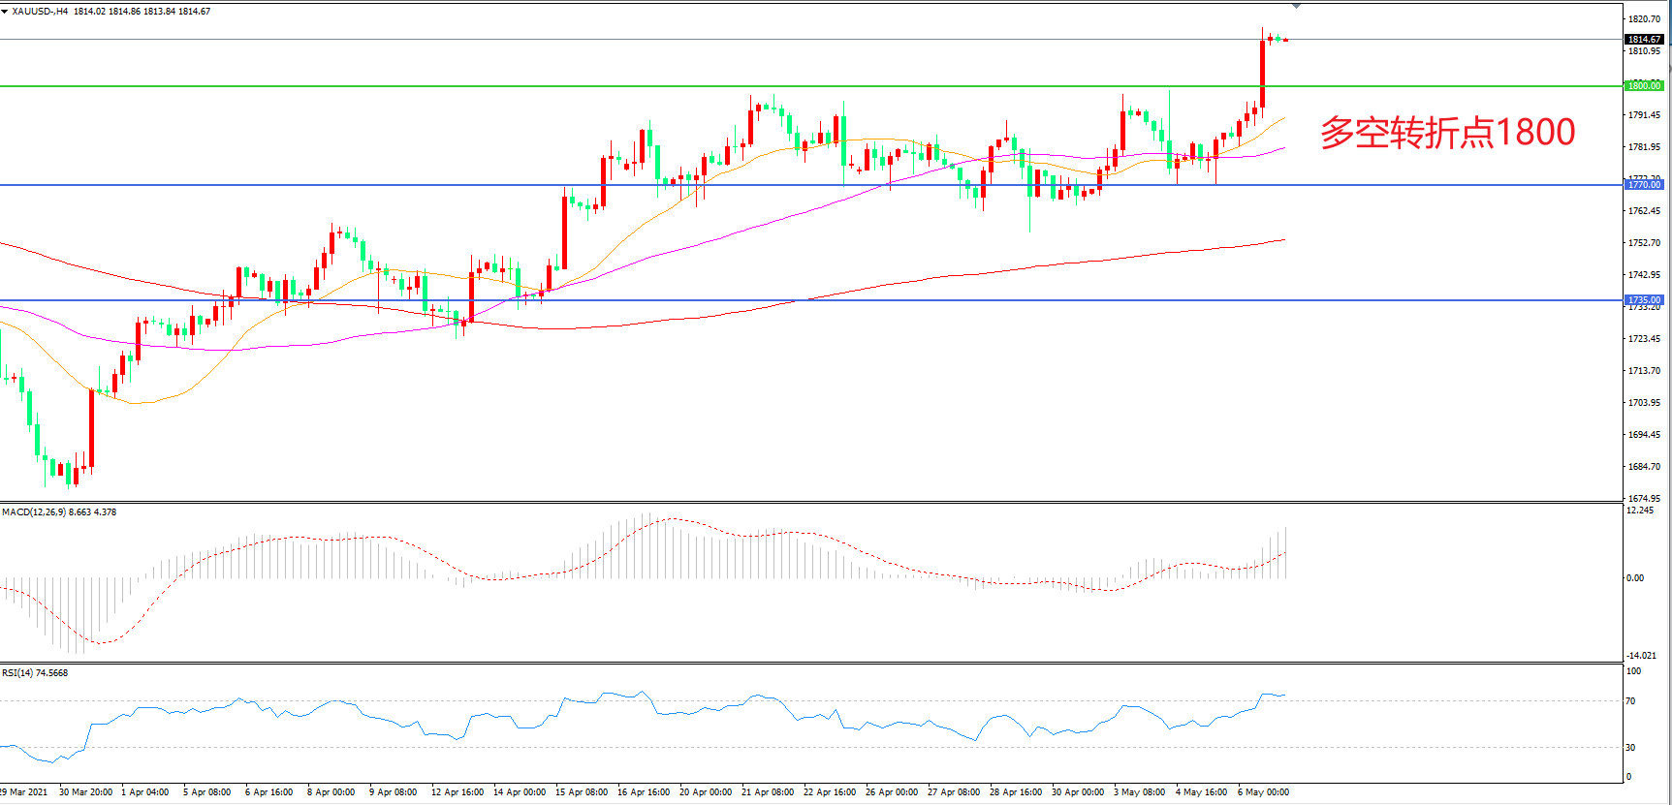This screenshot has width=1672, height=805.
Task: Click the 6 May 00:00 time label
Action: pyautogui.click(x=1263, y=792)
